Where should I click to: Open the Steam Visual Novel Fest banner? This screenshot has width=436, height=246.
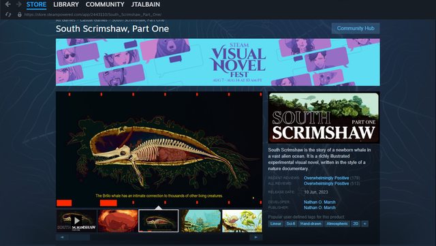[218, 62]
